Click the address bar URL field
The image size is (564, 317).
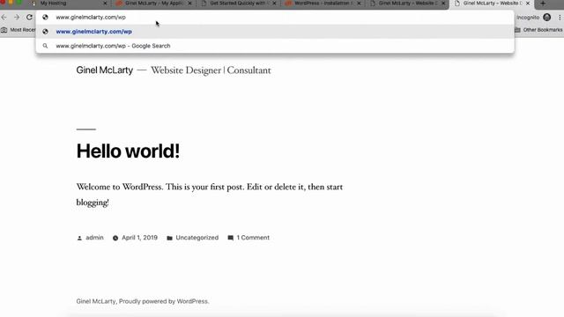click(275, 18)
